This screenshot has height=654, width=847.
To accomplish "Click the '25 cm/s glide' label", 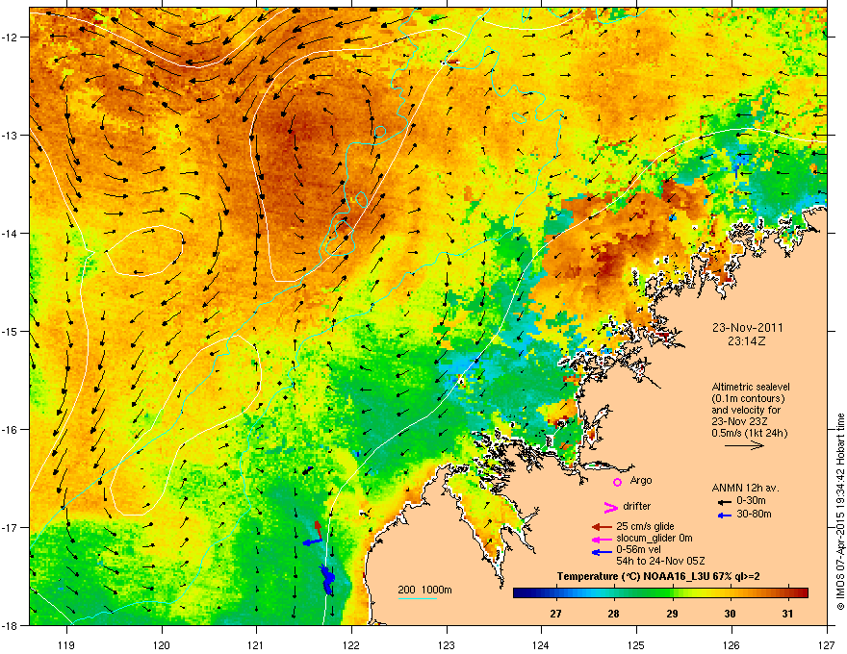I will [645, 526].
